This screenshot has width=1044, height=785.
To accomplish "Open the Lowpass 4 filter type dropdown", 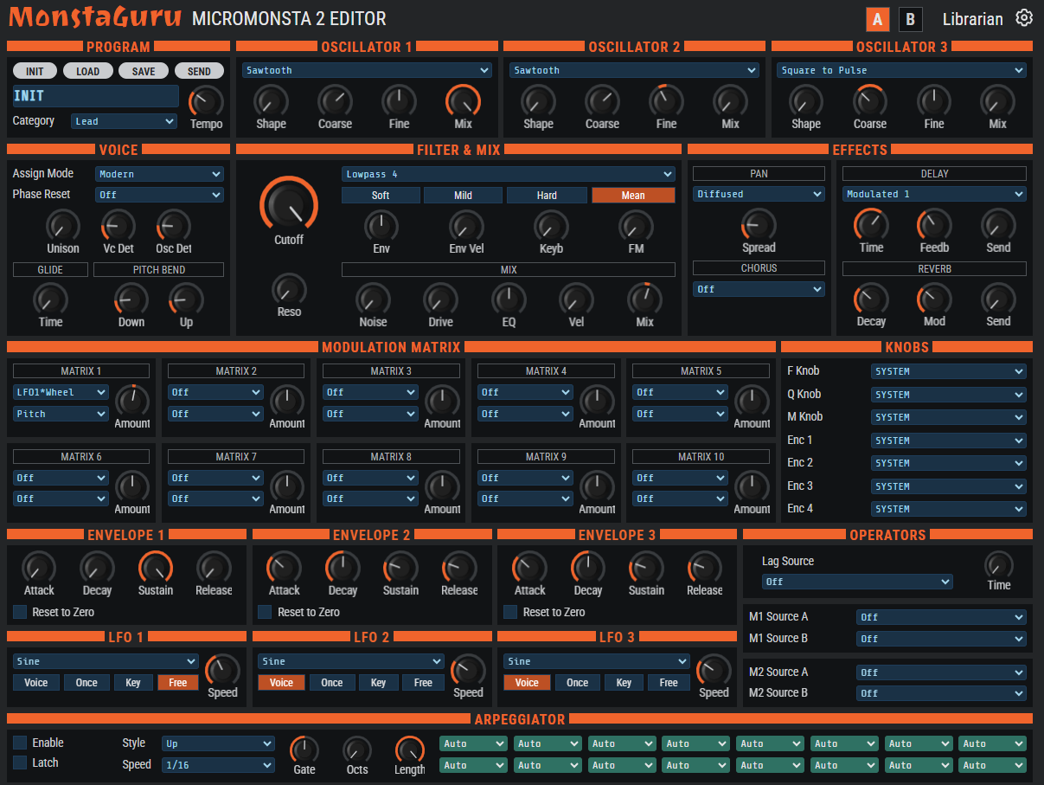I will coord(509,174).
